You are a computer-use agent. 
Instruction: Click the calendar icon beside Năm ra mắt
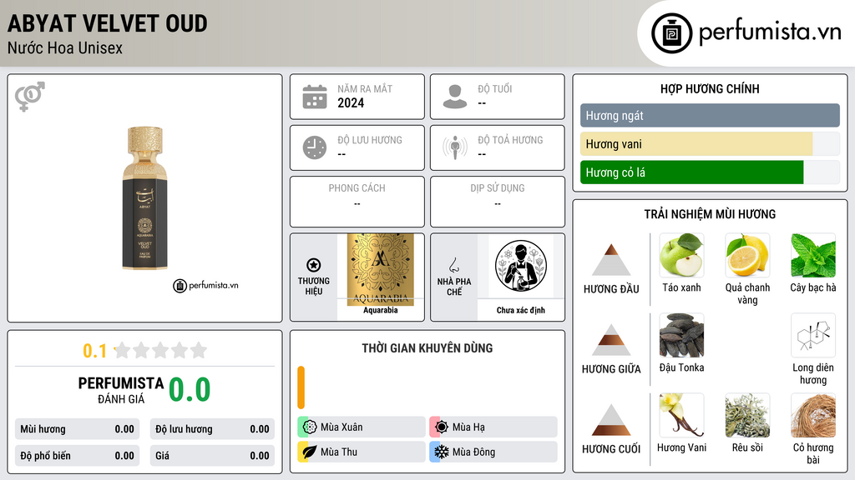315,97
